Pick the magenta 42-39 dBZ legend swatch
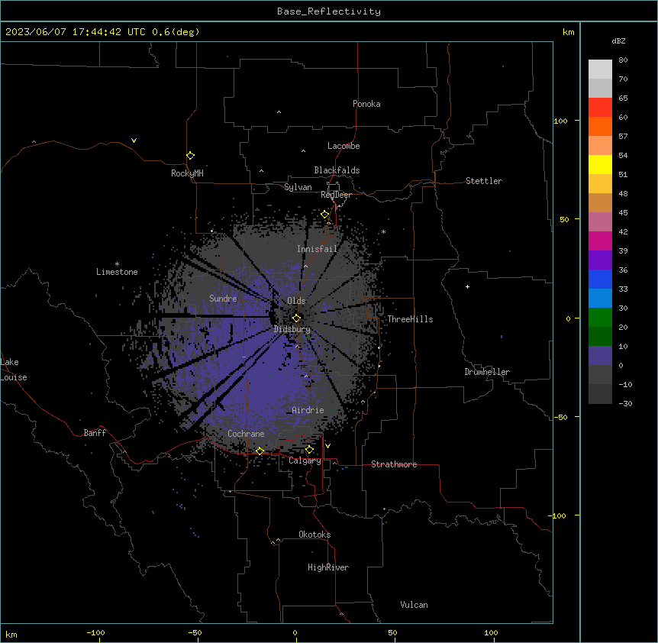Screen dimensions: 658x643 (x=600, y=241)
